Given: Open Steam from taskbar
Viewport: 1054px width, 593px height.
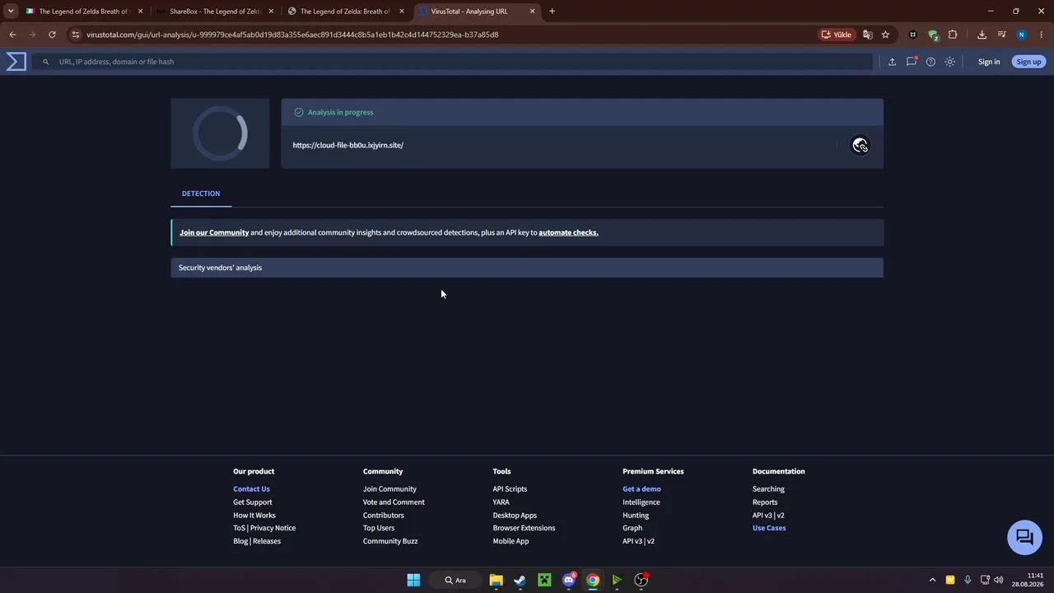Looking at the screenshot, I should click(520, 580).
